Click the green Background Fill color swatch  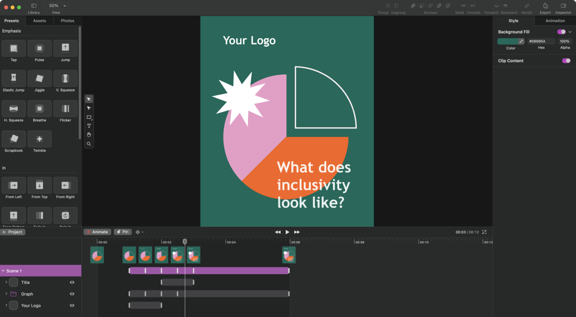pos(508,41)
